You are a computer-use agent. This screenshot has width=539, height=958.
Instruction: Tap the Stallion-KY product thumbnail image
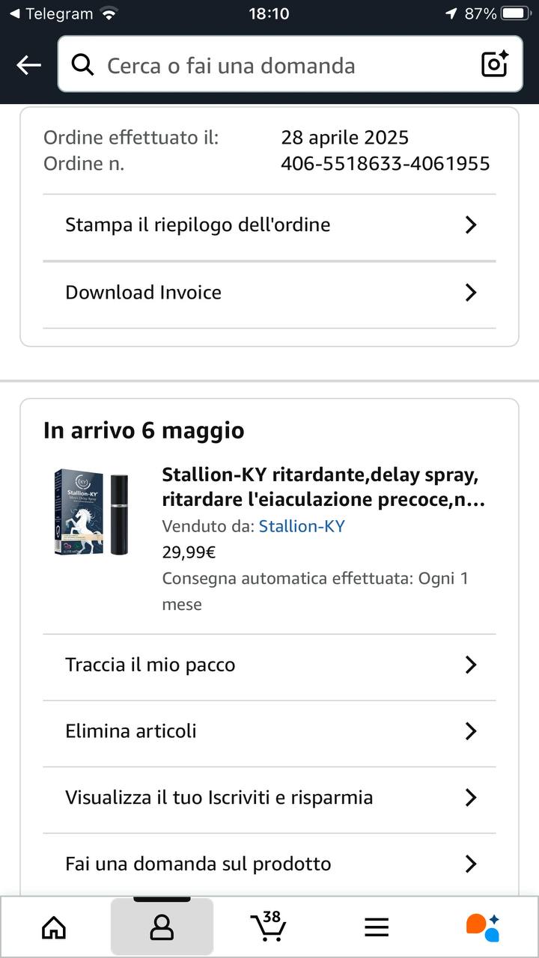point(91,511)
